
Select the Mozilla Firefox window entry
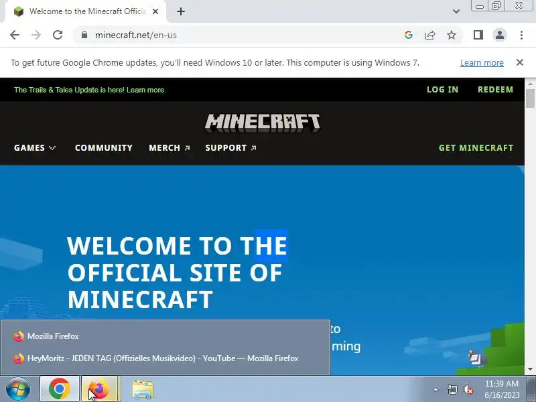click(165, 336)
